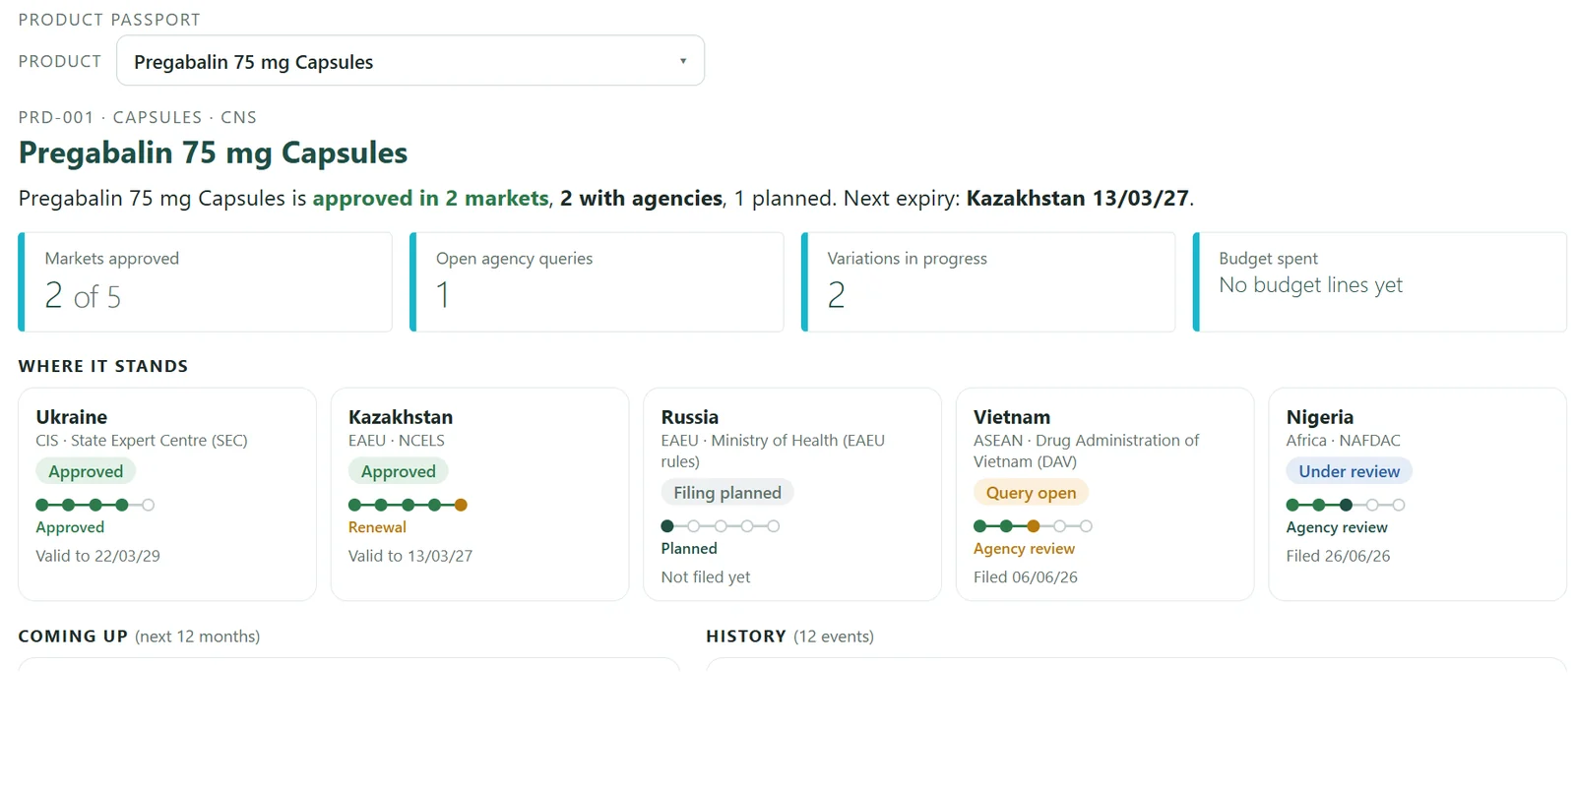The image size is (1575, 787).
Task: Click the Query open badge for Vietnam
Action: tap(1031, 493)
